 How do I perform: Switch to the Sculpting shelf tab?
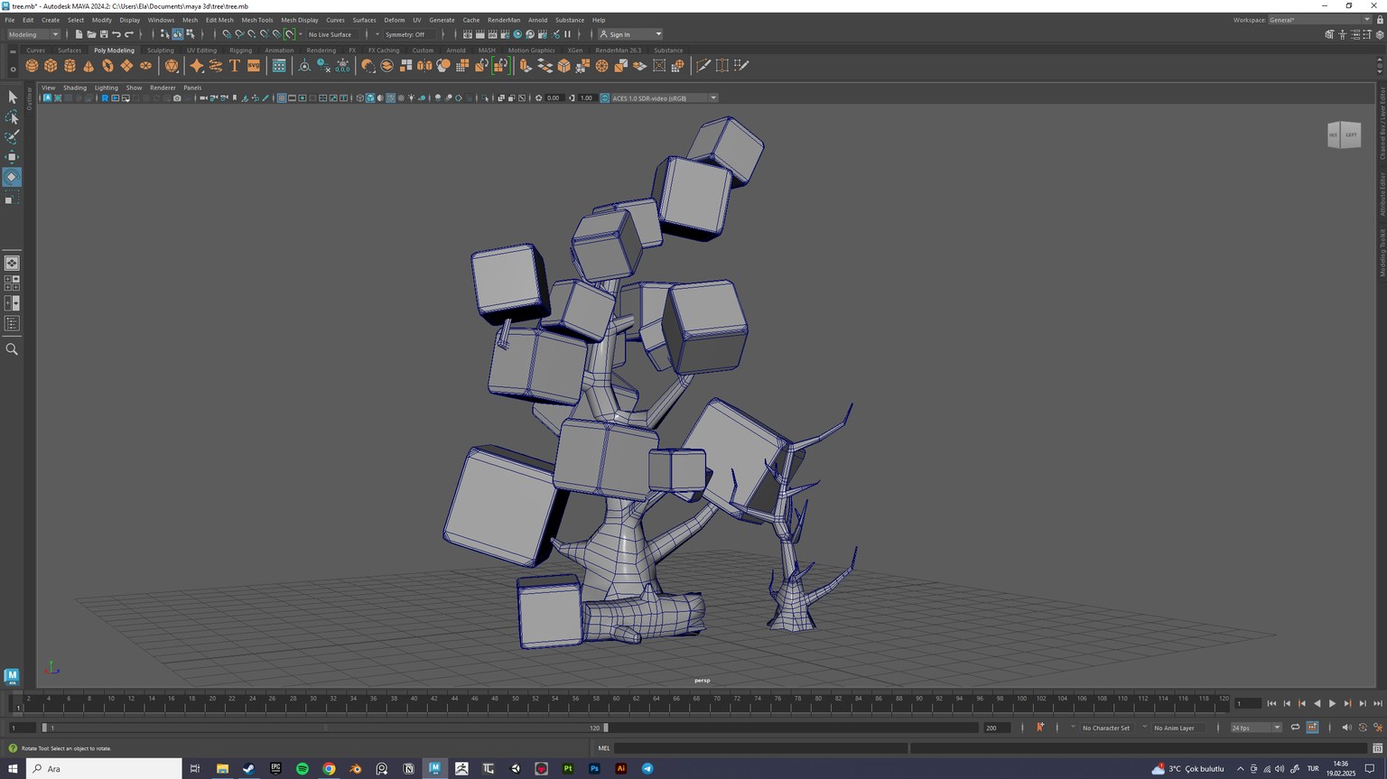click(x=161, y=51)
